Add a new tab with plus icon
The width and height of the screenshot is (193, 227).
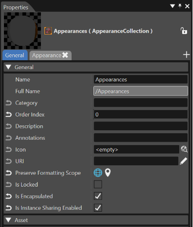(x=187, y=55)
